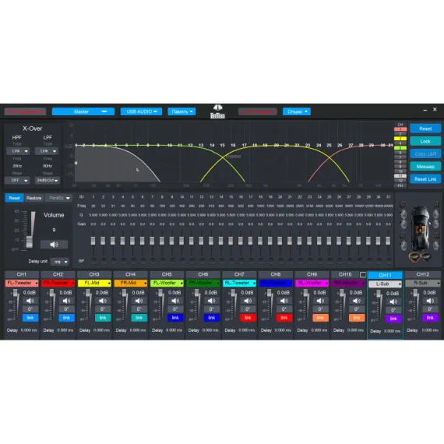
Task: Toggle CH3 link button
Action: pyautogui.click(x=103, y=318)
